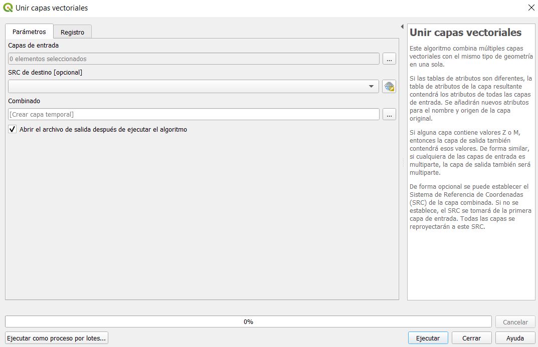538x347 pixels.
Task: Open help with the Ayuda button
Action: (515, 338)
